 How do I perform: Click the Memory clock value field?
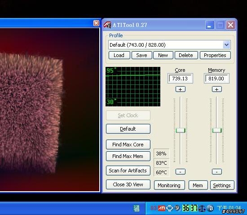point(216,79)
